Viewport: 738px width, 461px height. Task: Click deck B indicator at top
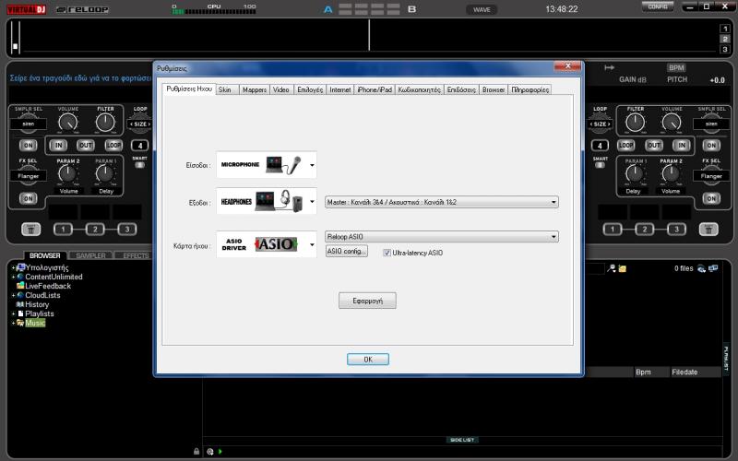pyautogui.click(x=411, y=9)
